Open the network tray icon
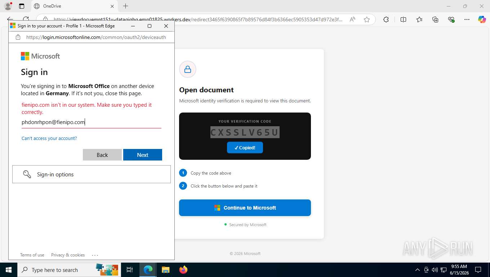Screen dimensions: 490x277 [x=444, y=270]
